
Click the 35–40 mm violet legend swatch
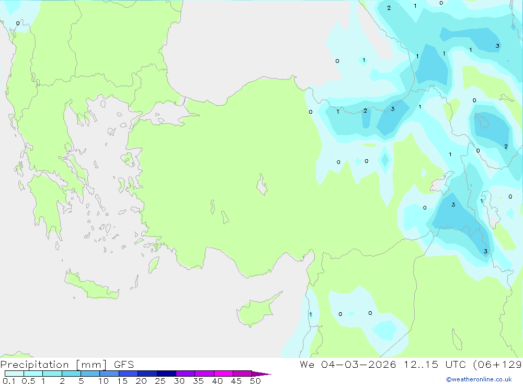click(204, 374)
